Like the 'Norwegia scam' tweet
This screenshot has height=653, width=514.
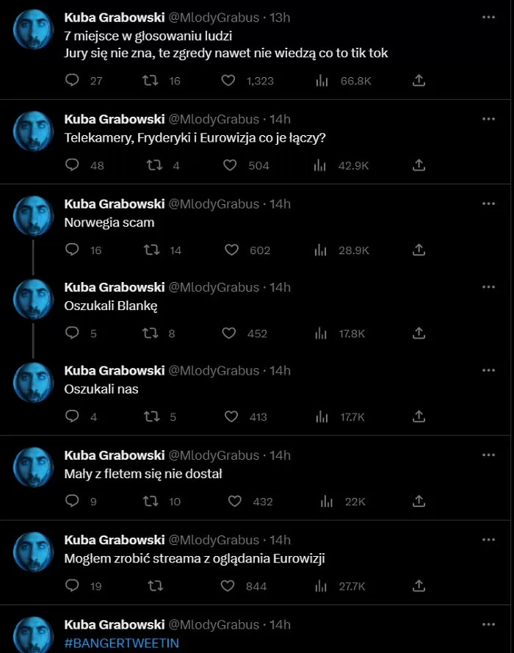tap(231, 250)
